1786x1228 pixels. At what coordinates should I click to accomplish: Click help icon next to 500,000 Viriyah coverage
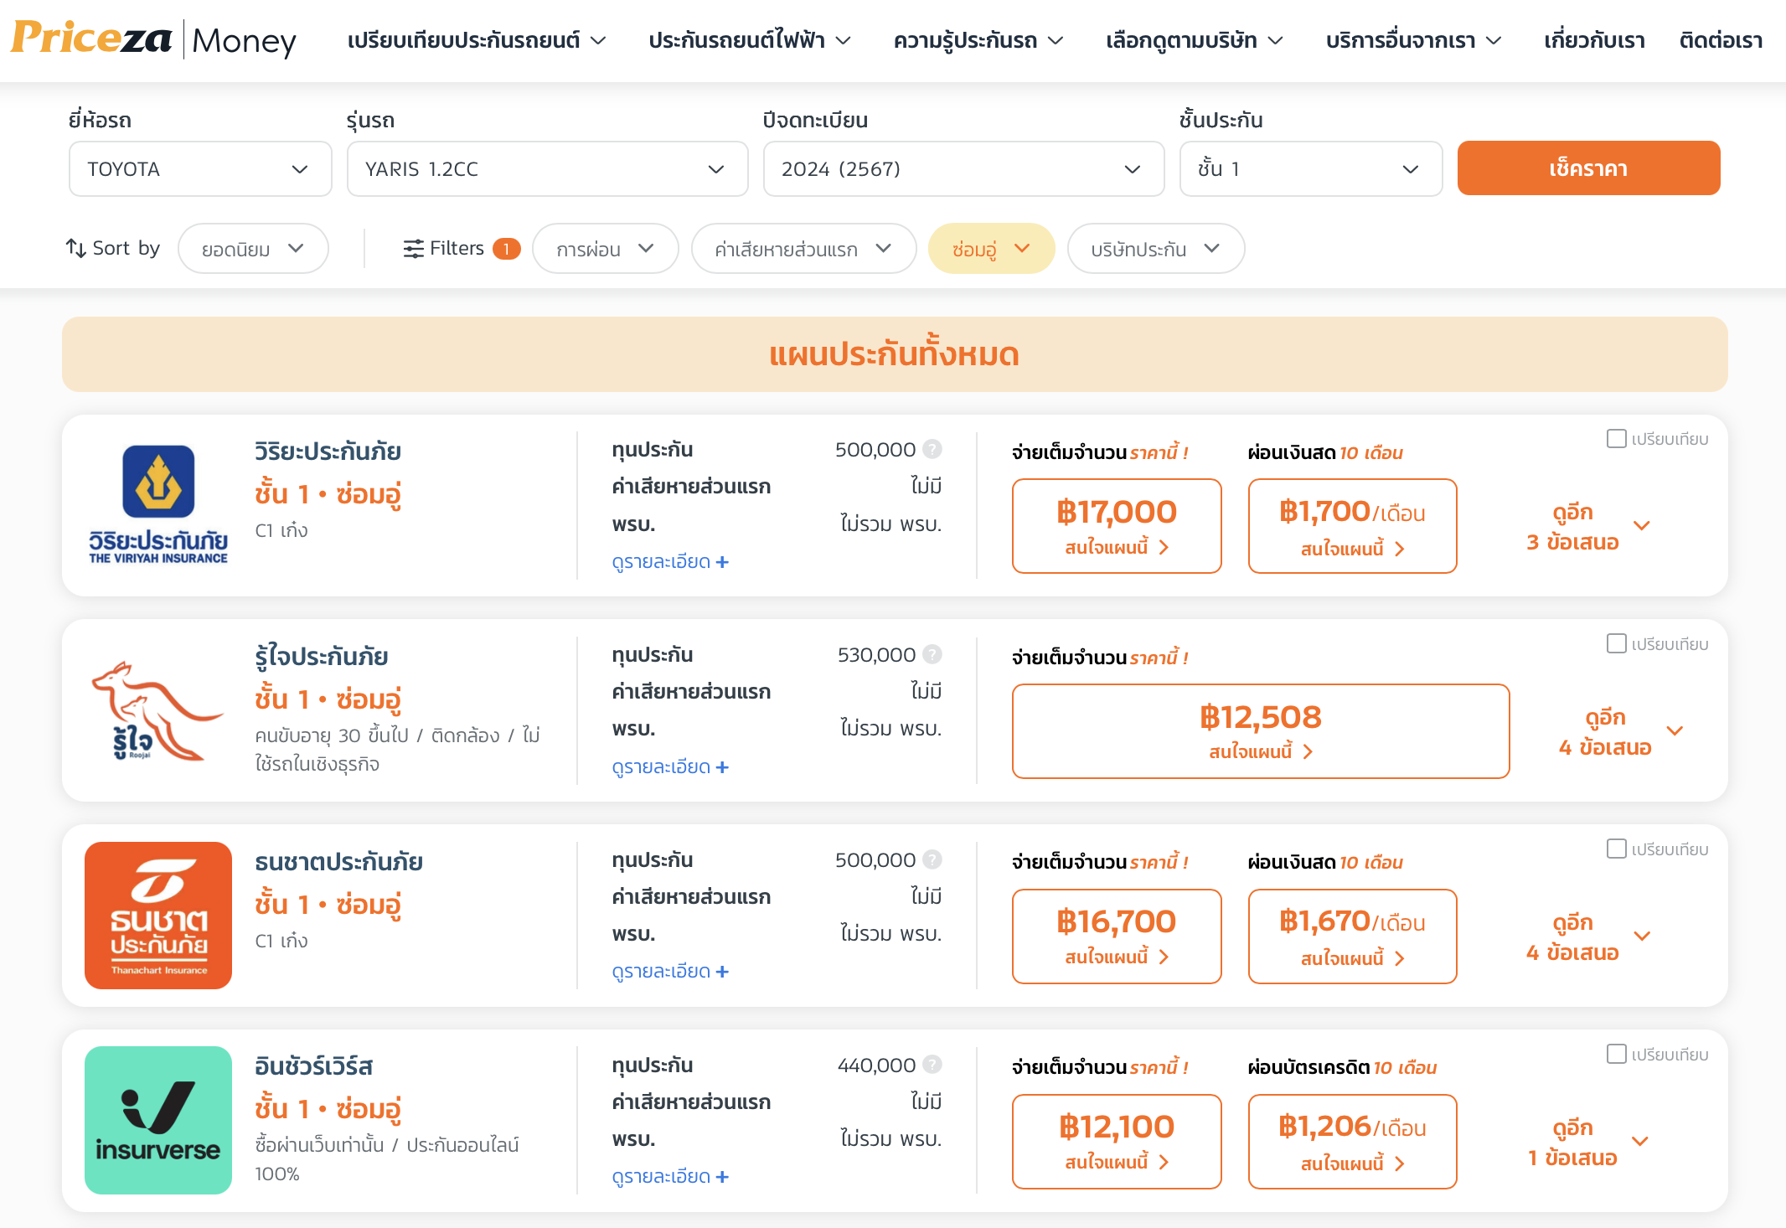tap(932, 450)
